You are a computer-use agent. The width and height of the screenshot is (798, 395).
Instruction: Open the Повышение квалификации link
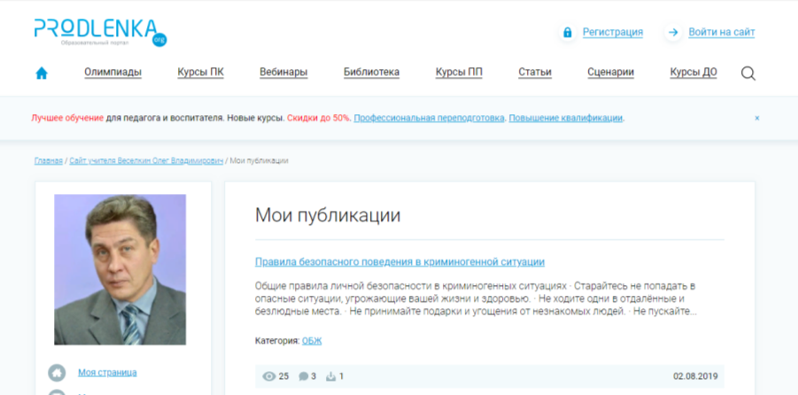[566, 118]
